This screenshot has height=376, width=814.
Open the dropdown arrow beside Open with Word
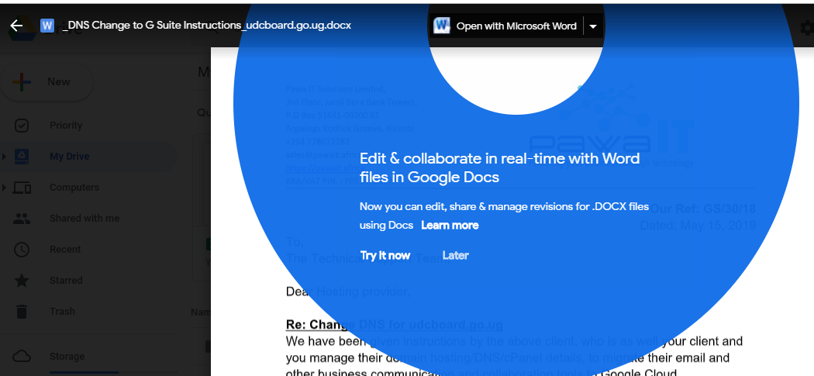coord(593,26)
